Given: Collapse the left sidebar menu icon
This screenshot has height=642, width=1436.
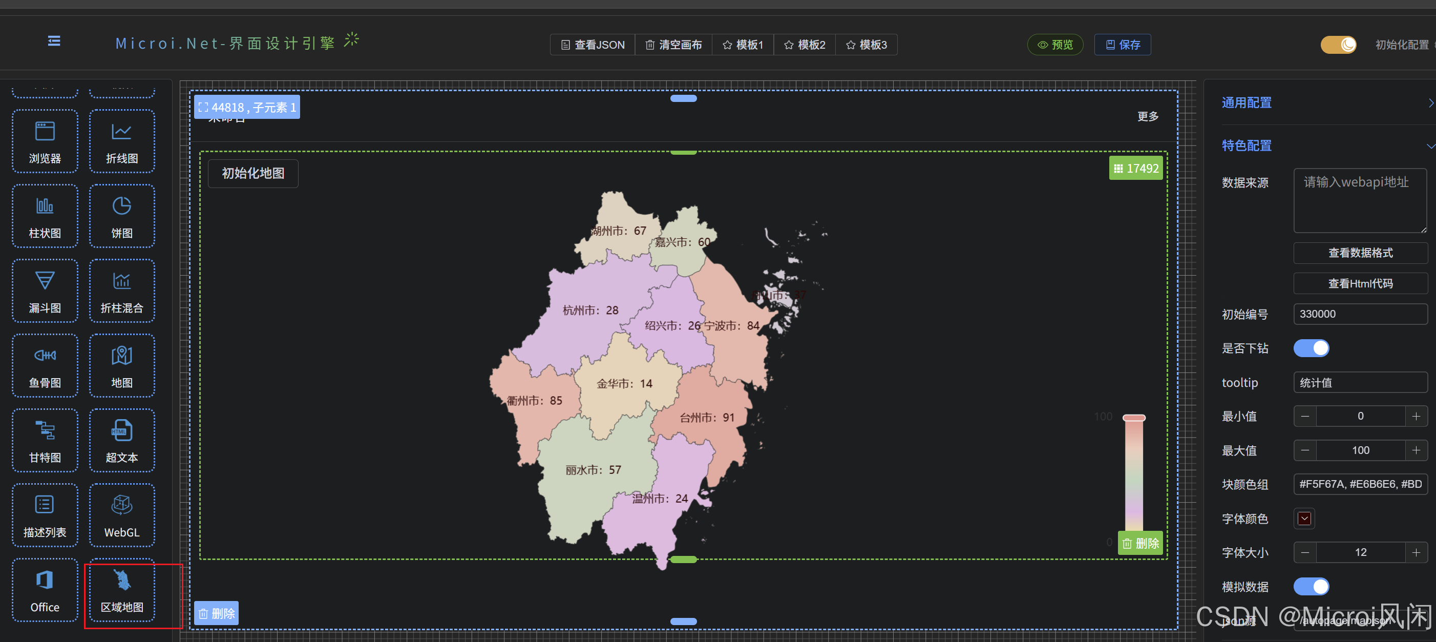Looking at the screenshot, I should (x=54, y=42).
